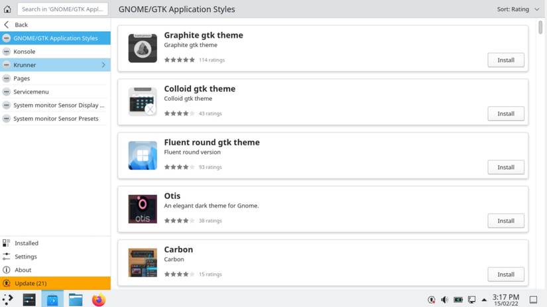Screen dimensions: 547x307
Task: Launch Firefox from the taskbar
Action: (x=99, y=300)
